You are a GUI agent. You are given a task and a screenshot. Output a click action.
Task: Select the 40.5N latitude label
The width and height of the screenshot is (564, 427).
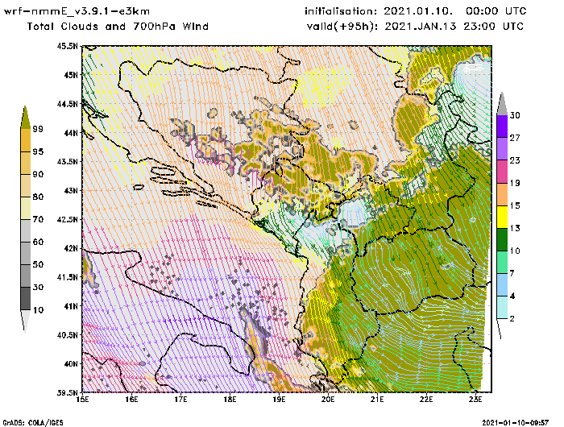tap(67, 335)
